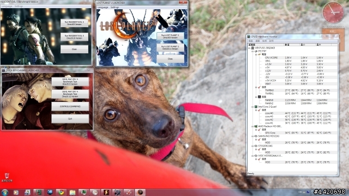349x196 pixels.
Task: Collapse the WDC WD5002AALX drive node
Action: (252, 156)
